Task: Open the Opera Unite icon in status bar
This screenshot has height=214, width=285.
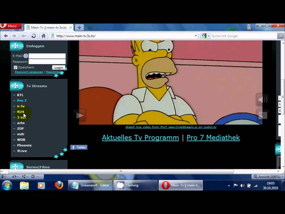Action: point(25,177)
